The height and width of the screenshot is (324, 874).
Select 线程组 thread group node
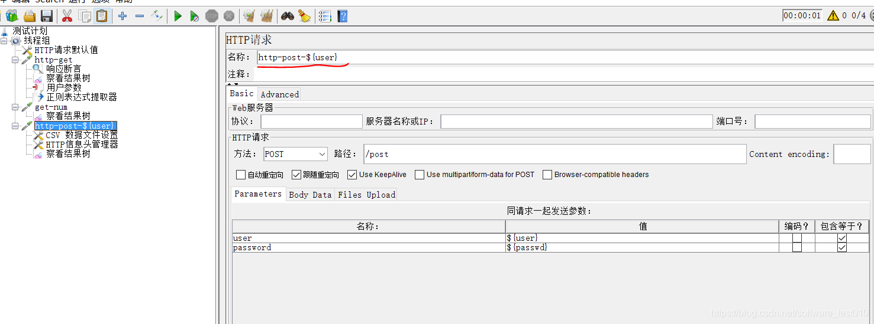(x=37, y=40)
